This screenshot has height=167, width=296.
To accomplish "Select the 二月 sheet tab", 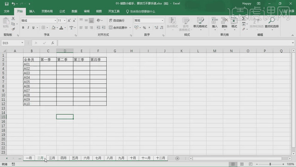I will coord(40,158).
